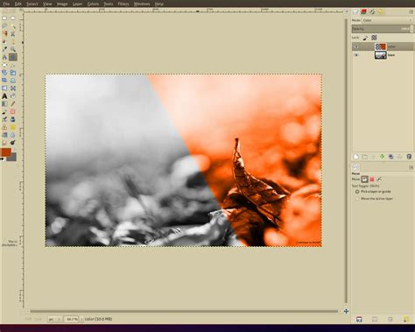Select the Rectangle Select tool
The width and height of the screenshot is (415, 332).
click(x=4, y=18)
